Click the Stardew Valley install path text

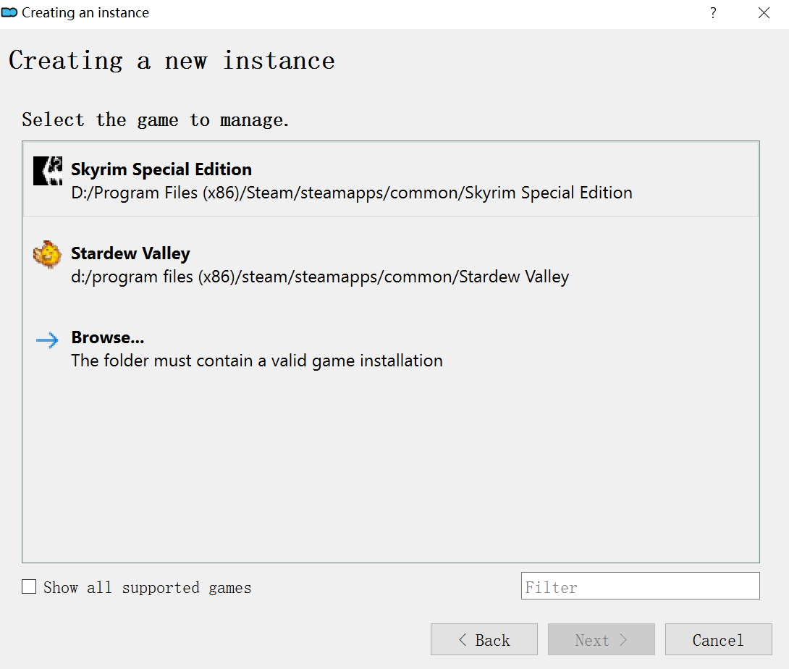319,277
